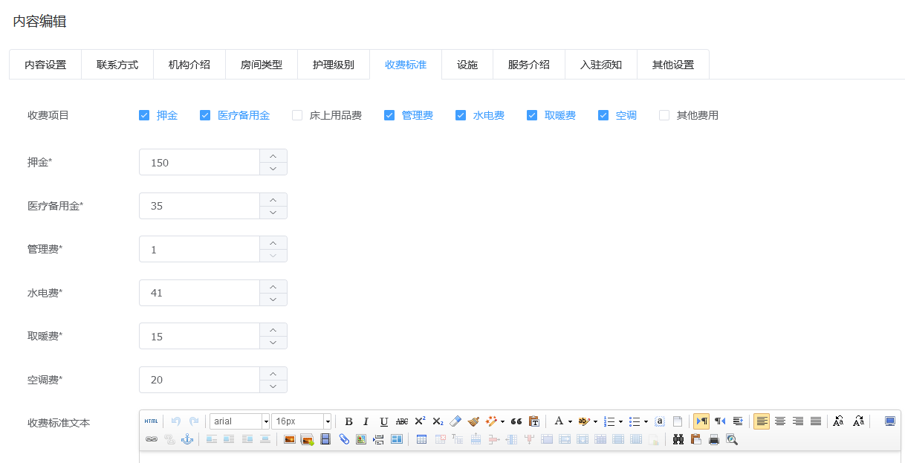Switch to the 联系方式 tab
Image resolution: width=905 pixels, height=463 pixels.
click(117, 65)
